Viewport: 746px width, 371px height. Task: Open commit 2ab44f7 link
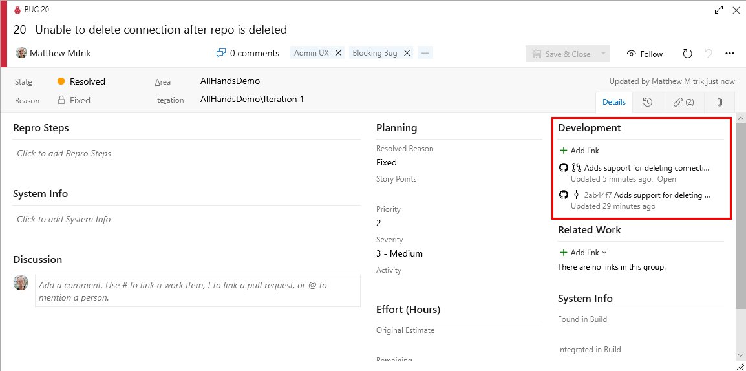point(646,195)
